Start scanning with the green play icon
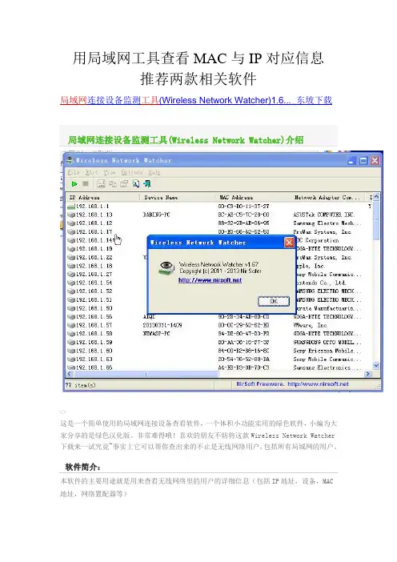 click(74, 184)
